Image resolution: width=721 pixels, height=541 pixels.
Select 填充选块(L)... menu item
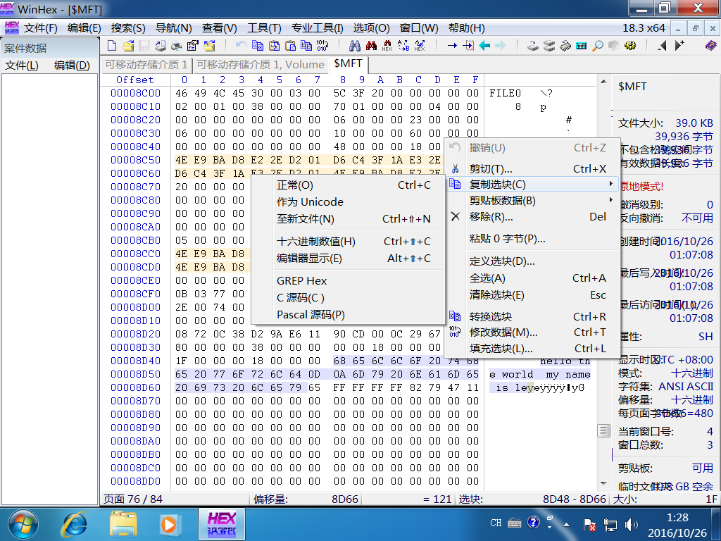point(534,349)
